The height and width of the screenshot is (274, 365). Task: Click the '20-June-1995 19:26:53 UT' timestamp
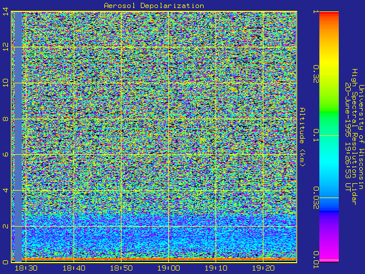coord(348,137)
